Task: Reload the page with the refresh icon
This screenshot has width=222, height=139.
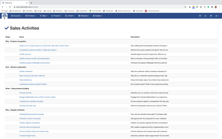Action: (x=10, y=7)
